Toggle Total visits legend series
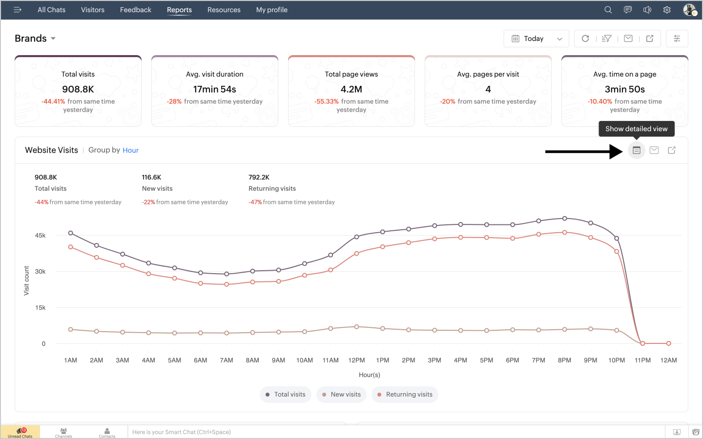 pos(286,395)
